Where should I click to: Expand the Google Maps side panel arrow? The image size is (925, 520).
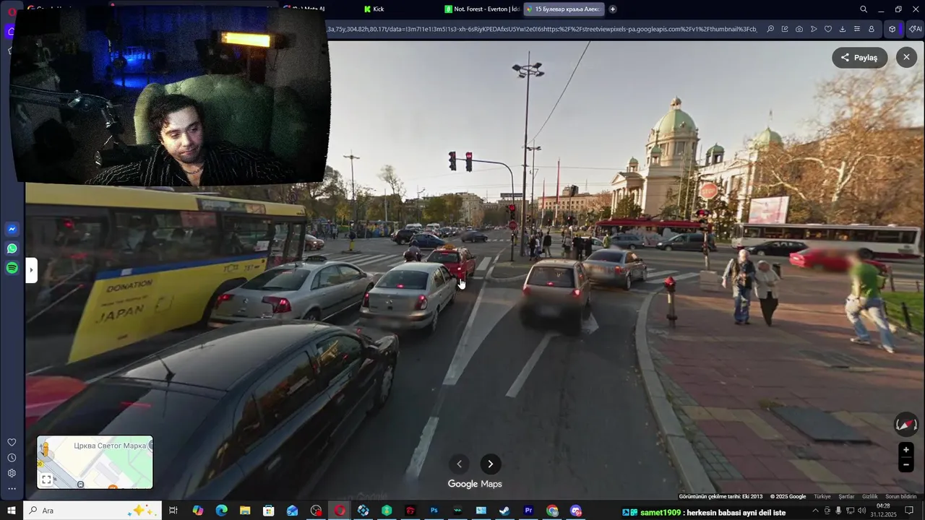pyautogui.click(x=31, y=271)
